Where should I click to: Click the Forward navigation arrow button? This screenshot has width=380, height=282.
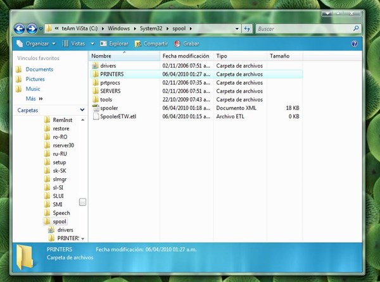click(x=32, y=28)
